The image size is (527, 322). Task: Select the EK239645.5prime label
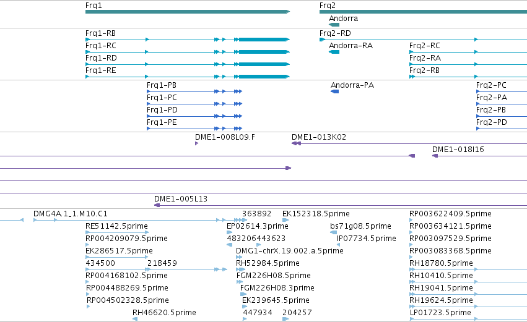(276, 300)
